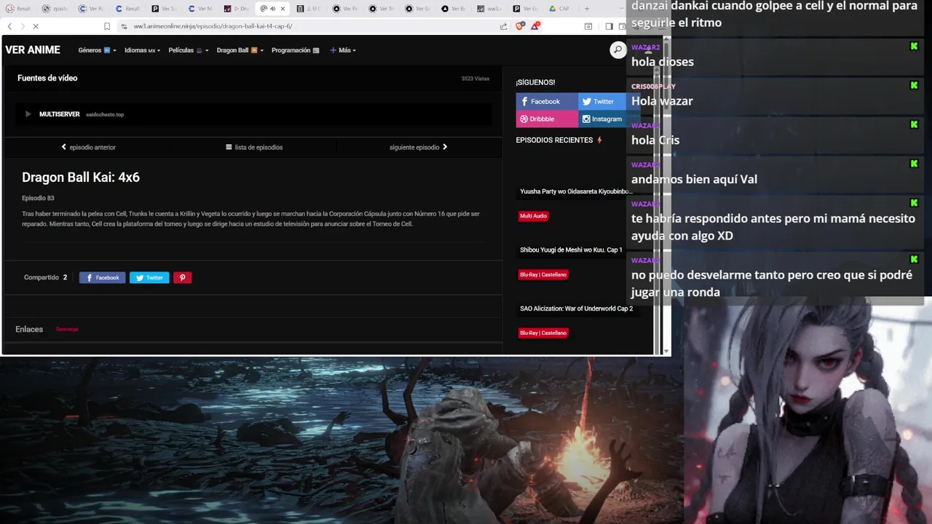The image size is (932, 524).
Task: Click the 3523 Vistas counter
Action: pyautogui.click(x=475, y=79)
